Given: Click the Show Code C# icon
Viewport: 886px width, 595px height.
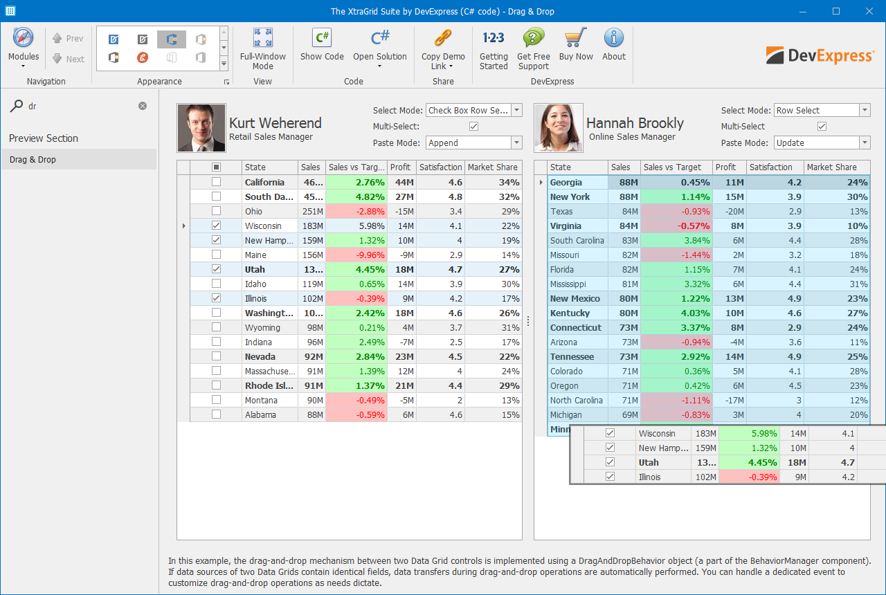Looking at the screenshot, I should point(322,38).
